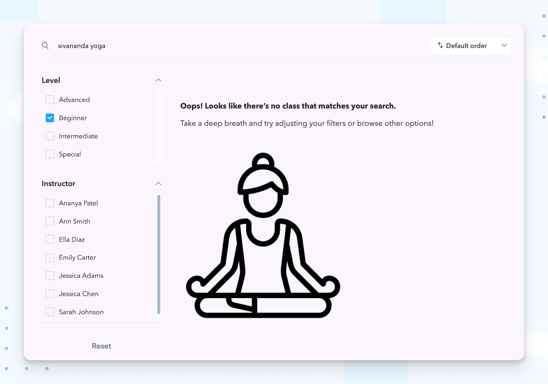
Task: Open the Default order sort dropdown
Action: 471,46
